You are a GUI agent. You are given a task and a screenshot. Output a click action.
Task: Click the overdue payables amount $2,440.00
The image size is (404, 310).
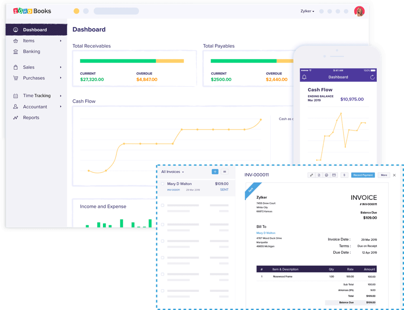click(x=277, y=80)
